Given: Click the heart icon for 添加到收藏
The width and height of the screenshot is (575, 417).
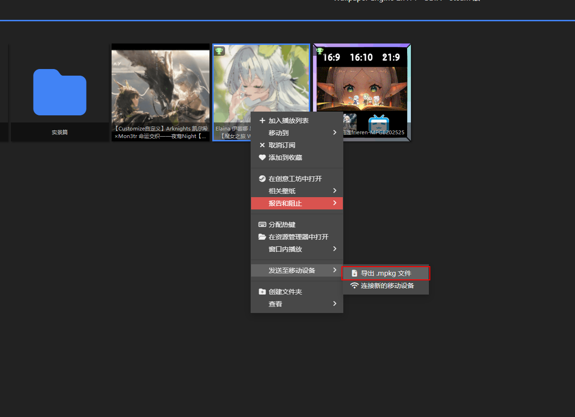Looking at the screenshot, I should coord(262,157).
